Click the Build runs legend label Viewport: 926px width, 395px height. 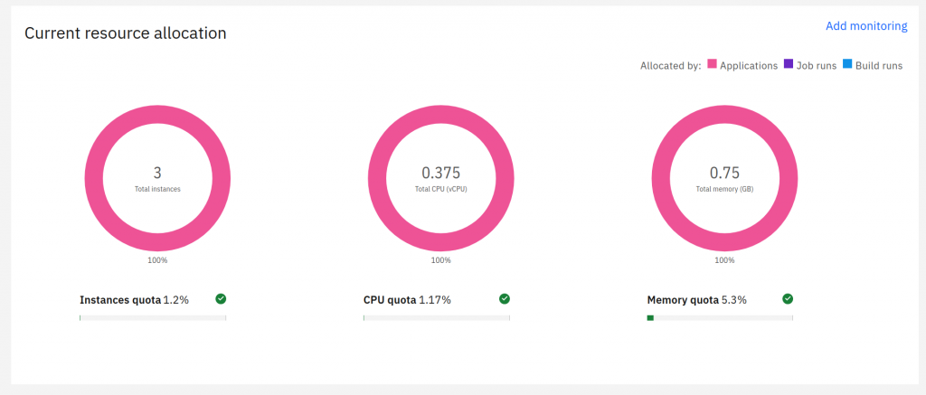tap(879, 66)
